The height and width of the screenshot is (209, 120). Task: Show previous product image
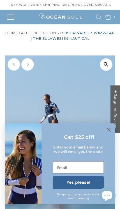[14, 64]
